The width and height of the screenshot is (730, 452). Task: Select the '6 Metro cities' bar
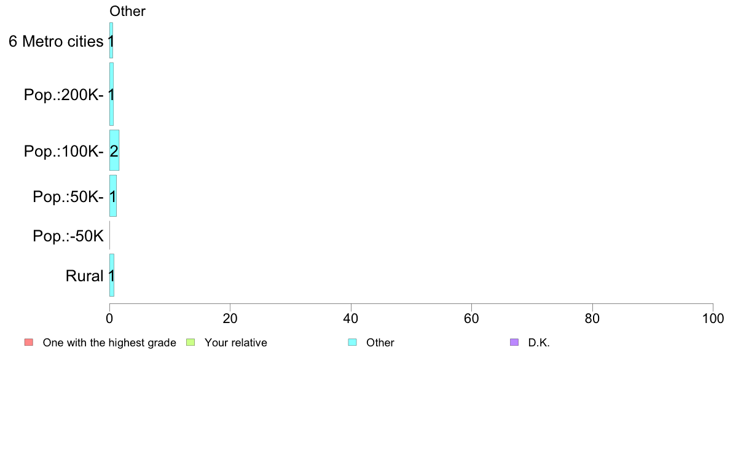point(111,41)
